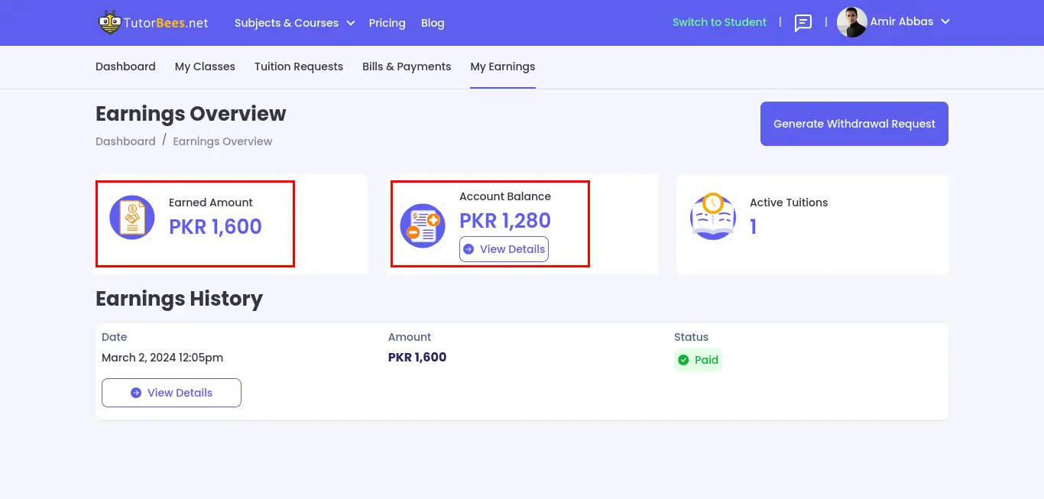Click the green Paid checkmark icon
This screenshot has width=1044, height=499.
click(x=683, y=360)
